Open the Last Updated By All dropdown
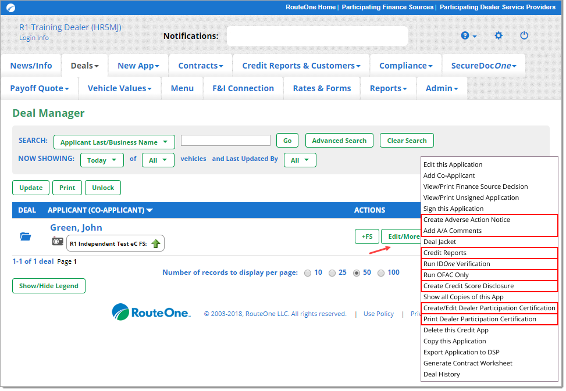Image resolution: width=566 pixels, height=391 pixels. tap(300, 160)
